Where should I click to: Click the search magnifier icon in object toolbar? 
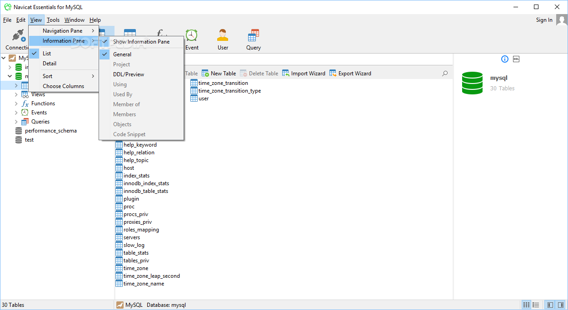tap(445, 73)
